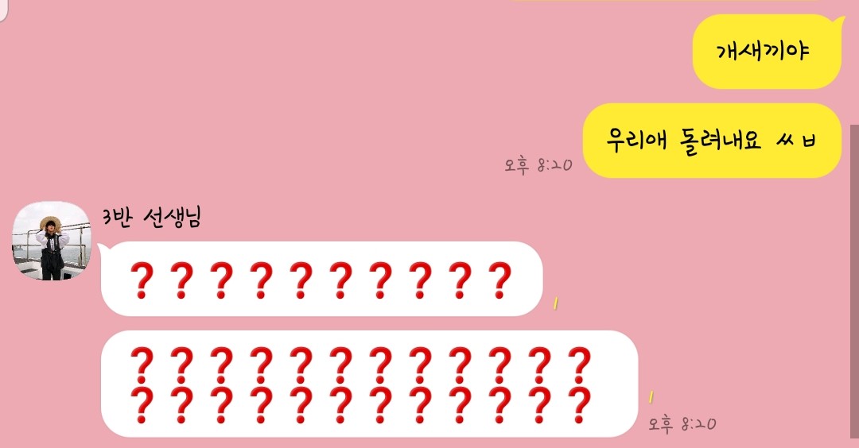Click unread count 1 beside two-row bubble
Image resolution: width=859 pixels, height=448 pixels.
pos(651,396)
